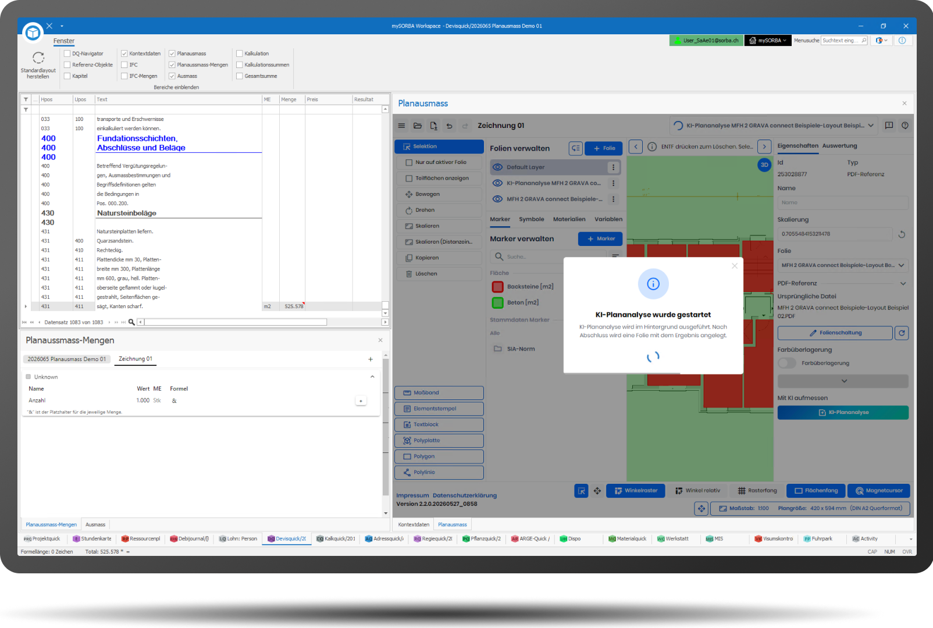The height and width of the screenshot is (628, 933).
Task: Toggle the Planausmass-Mengen checkbox
Action: (172, 65)
